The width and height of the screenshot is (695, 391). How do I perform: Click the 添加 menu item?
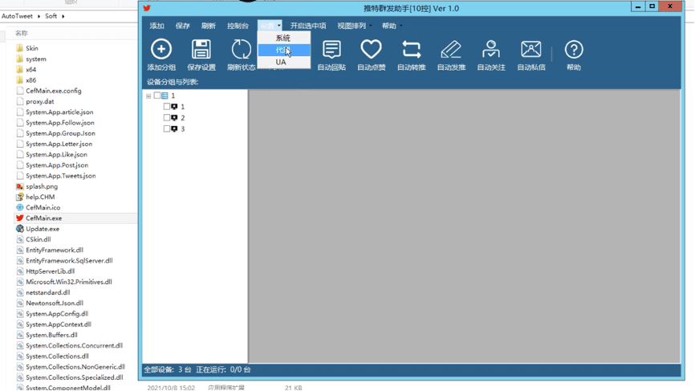[157, 26]
